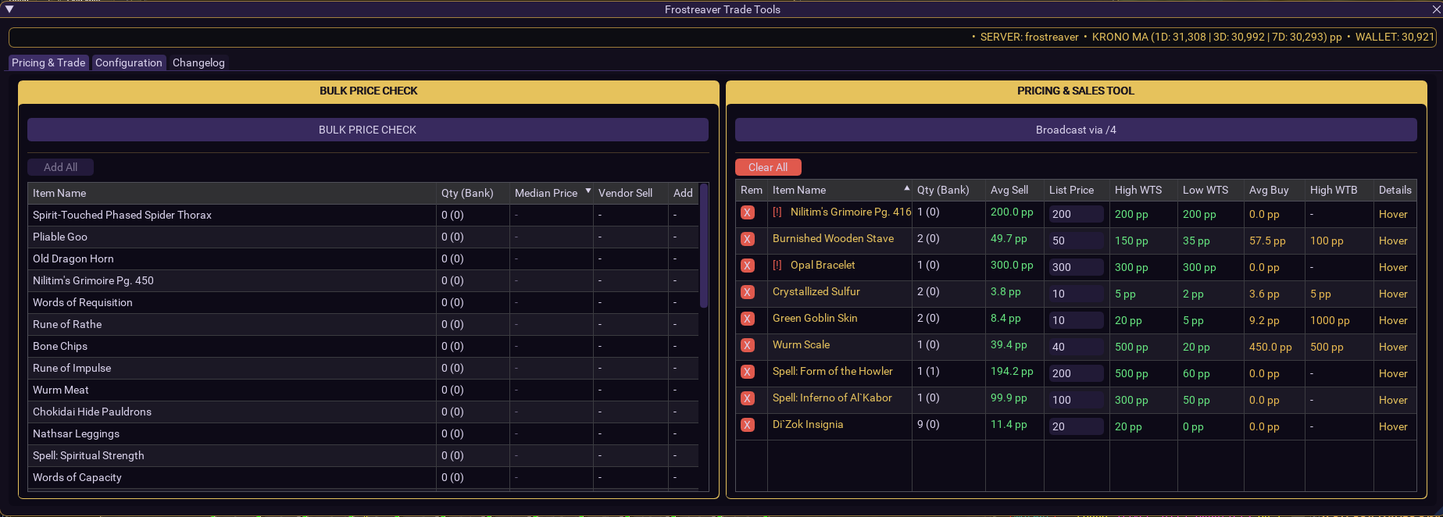This screenshot has height=517, width=1443.
Task: Select Words of Requisition row
Action: [363, 302]
